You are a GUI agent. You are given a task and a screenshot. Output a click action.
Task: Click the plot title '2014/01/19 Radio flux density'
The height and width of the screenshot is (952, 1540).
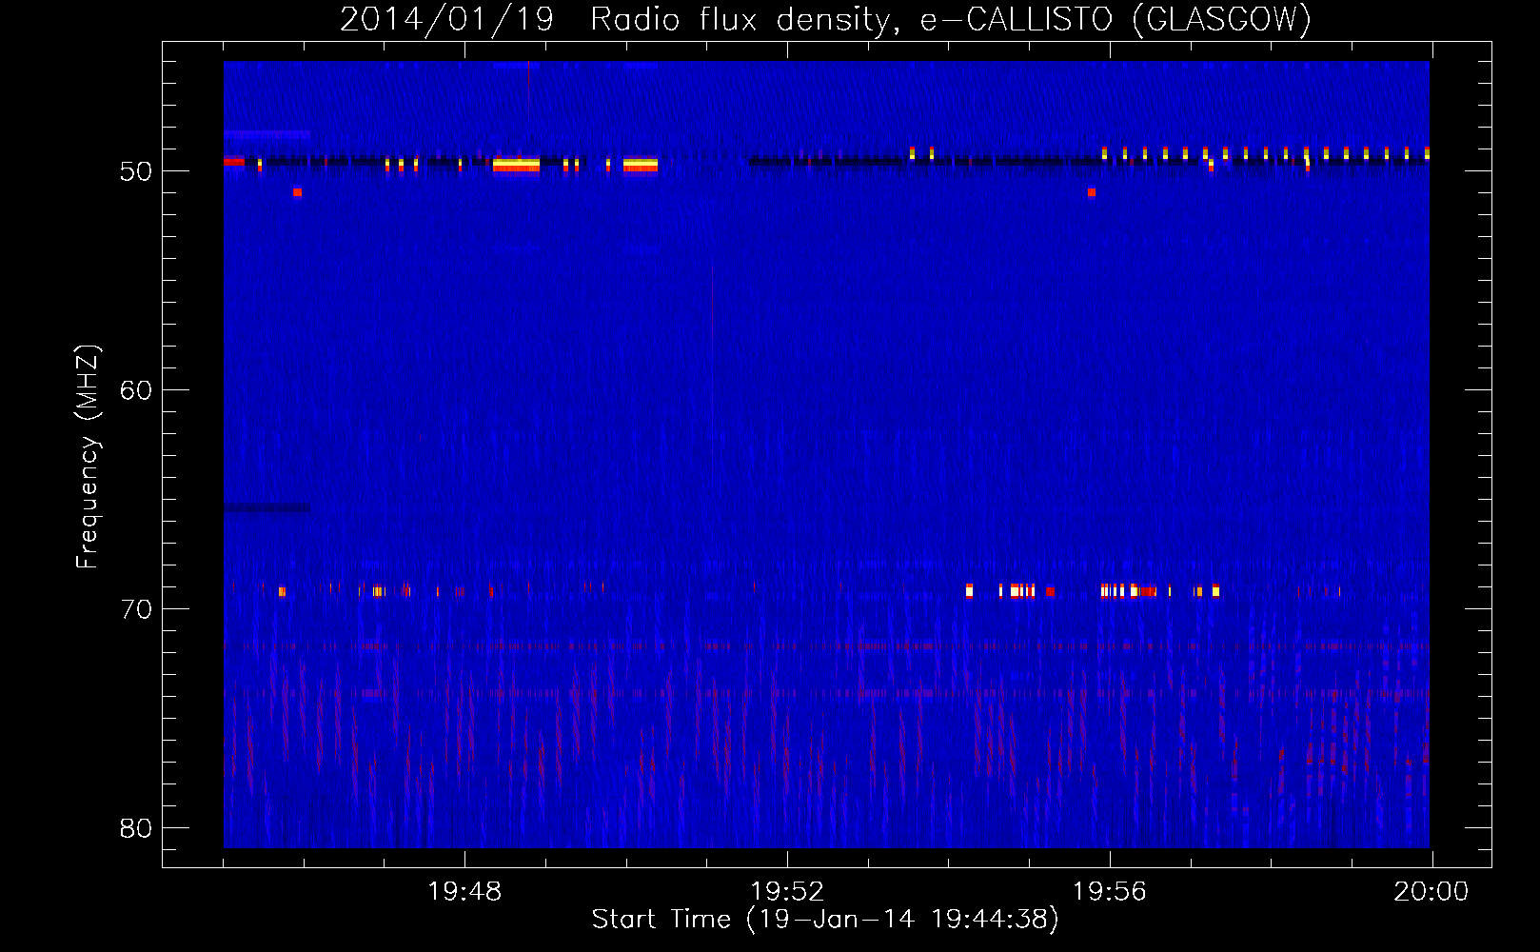(x=825, y=20)
